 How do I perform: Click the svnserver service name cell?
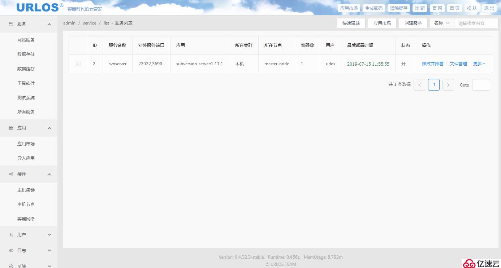[x=117, y=64]
